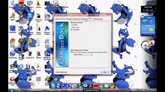
Task: Switch to the Docklets tab
Action: coord(69,19)
